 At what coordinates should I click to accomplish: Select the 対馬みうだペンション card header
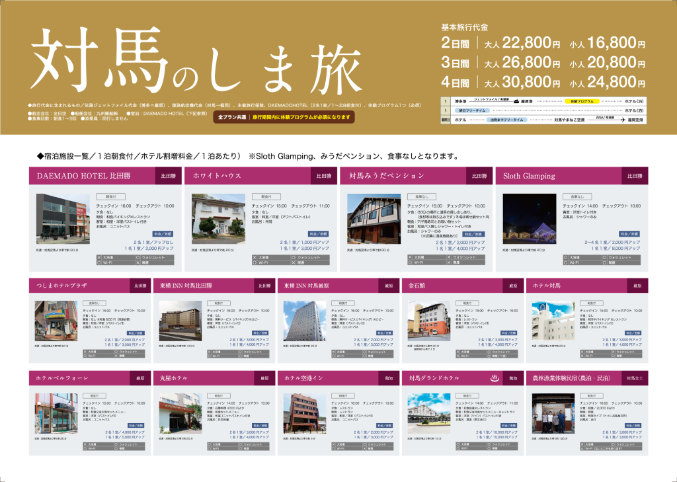(x=417, y=176)
